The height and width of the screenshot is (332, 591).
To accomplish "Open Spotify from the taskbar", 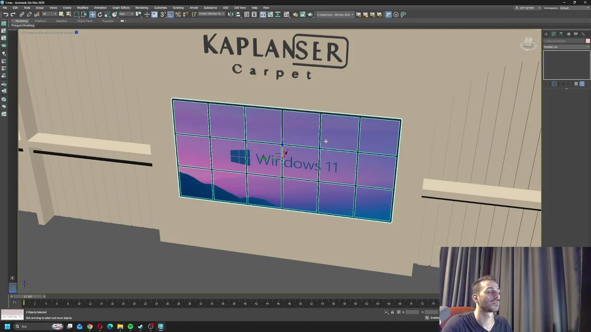I will pyautogui.click(x=130, y=326).
